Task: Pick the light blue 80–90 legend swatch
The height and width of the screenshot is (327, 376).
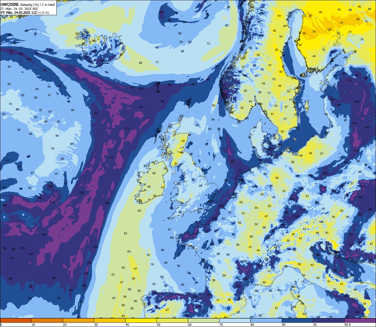Action: (266, 320)
